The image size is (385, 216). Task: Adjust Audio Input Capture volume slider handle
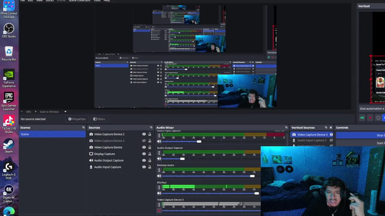coord(199,141)
